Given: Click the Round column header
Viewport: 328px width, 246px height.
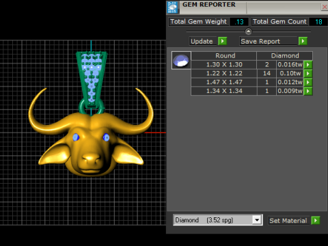Looking at the screenshot, I should pos(224,56).
